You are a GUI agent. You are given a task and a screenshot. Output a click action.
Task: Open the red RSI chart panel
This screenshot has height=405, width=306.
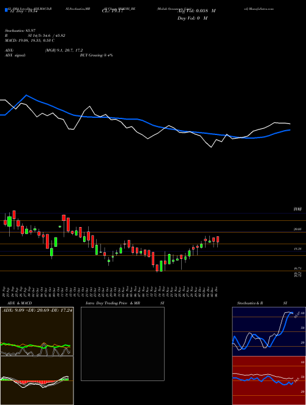(x=269, y=380)
